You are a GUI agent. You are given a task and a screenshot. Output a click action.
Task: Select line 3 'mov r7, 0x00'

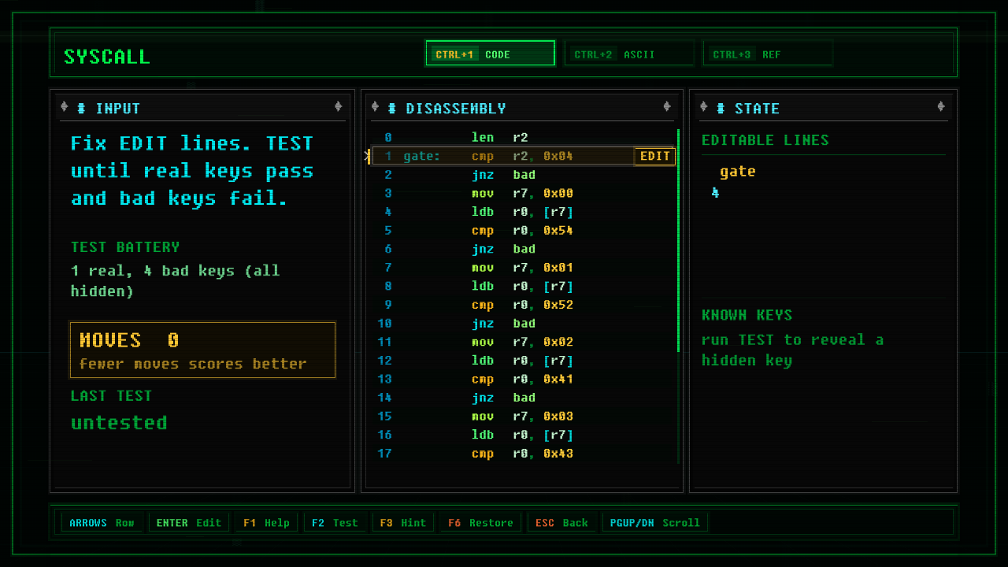pos(523,193)
